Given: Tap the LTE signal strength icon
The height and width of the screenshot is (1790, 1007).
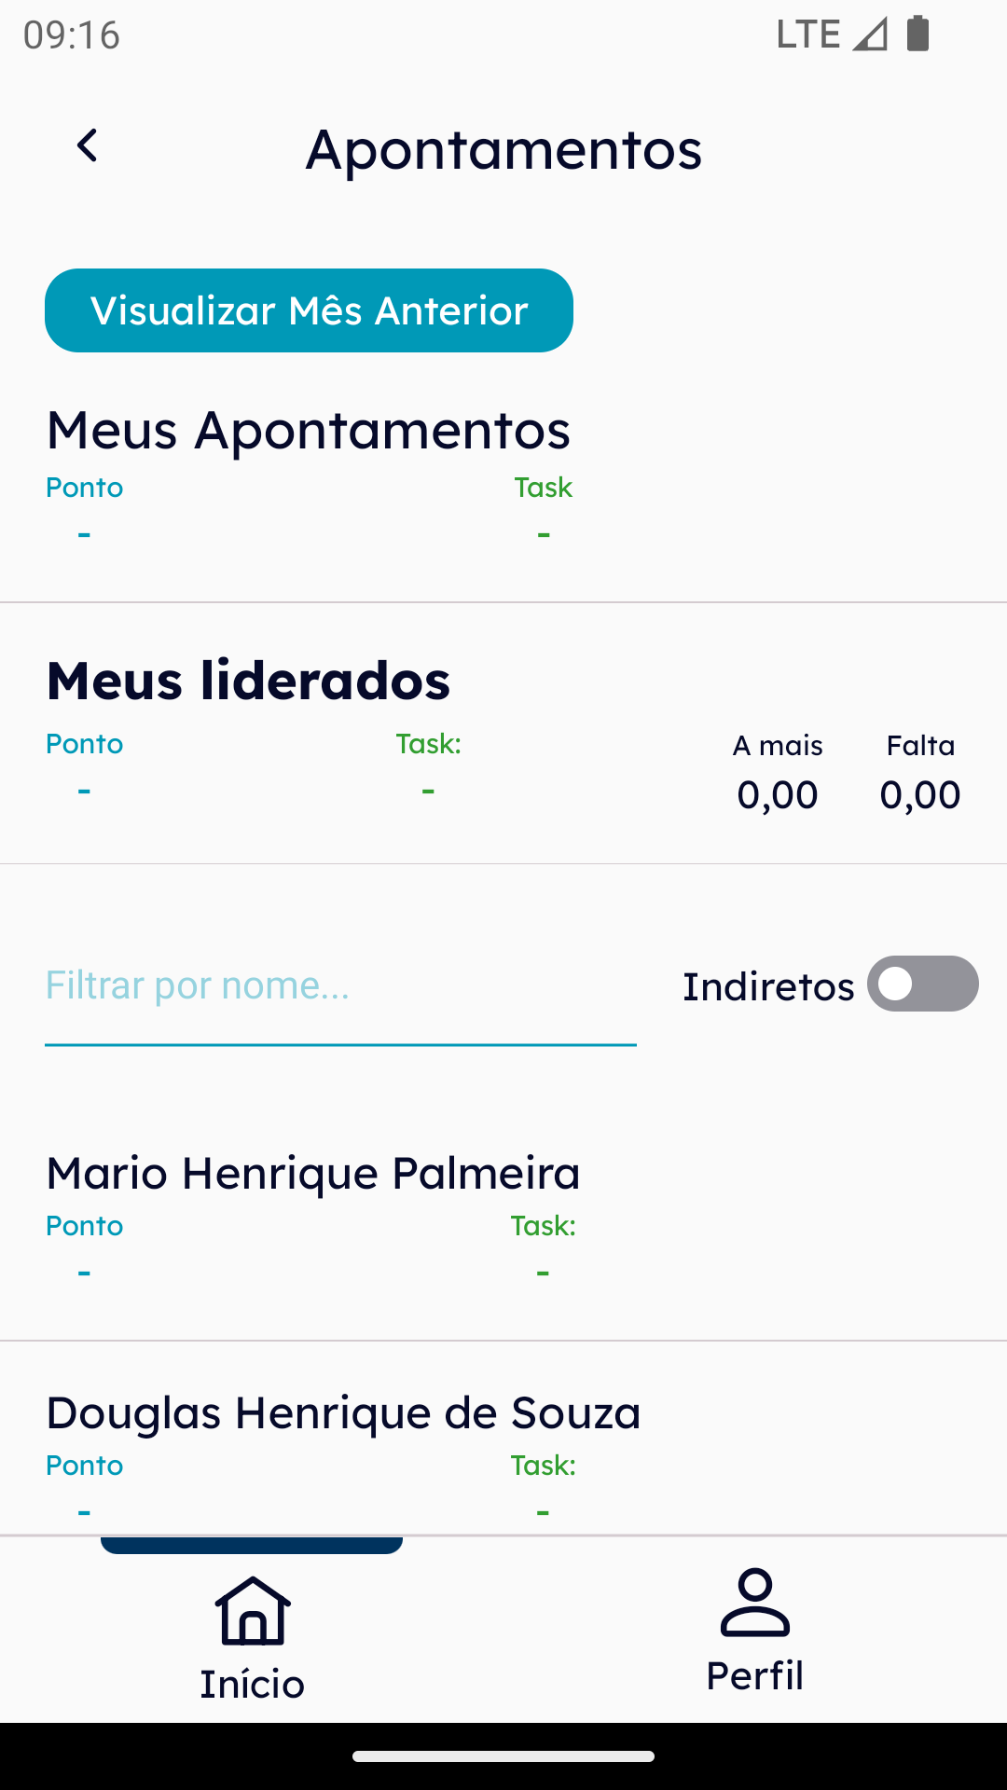Looking at the screenshot, I should coord(870,34).
